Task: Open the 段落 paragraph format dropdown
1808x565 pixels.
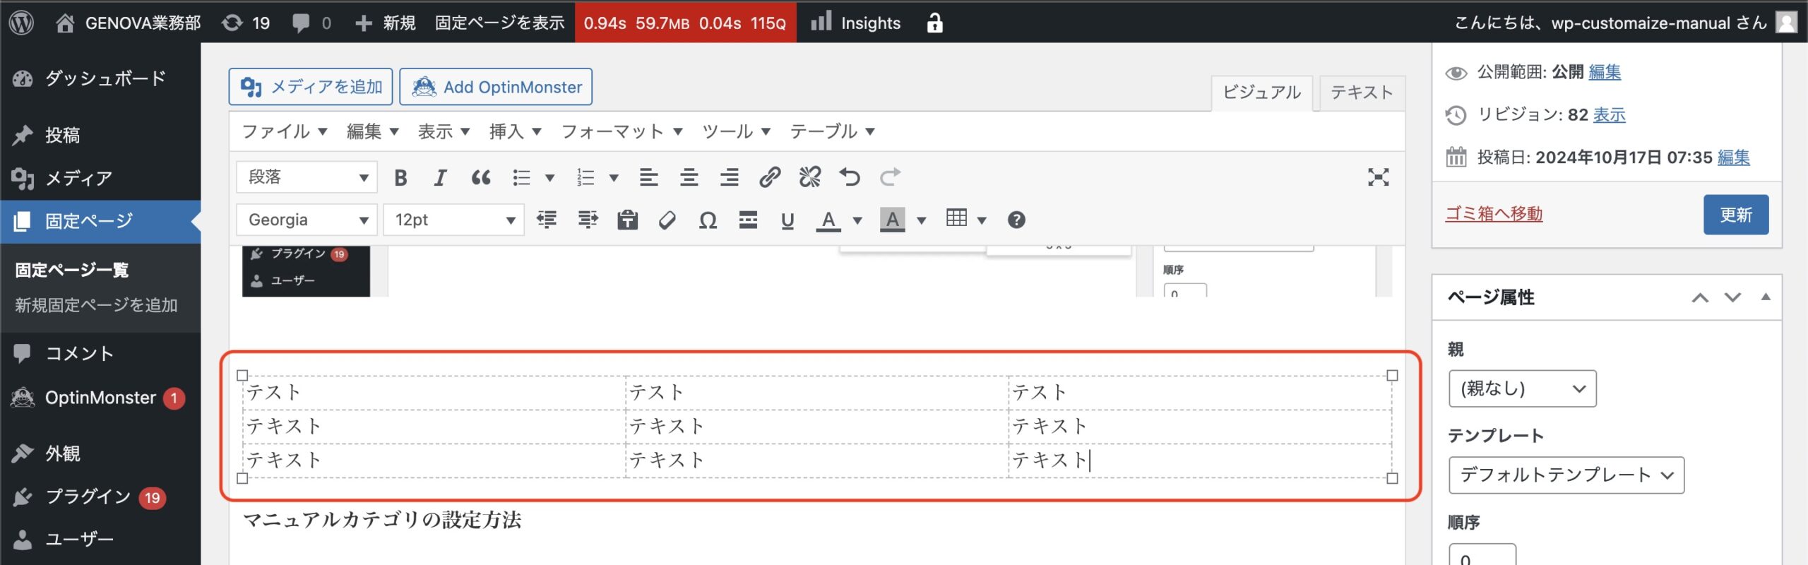Action: [307, 177]
